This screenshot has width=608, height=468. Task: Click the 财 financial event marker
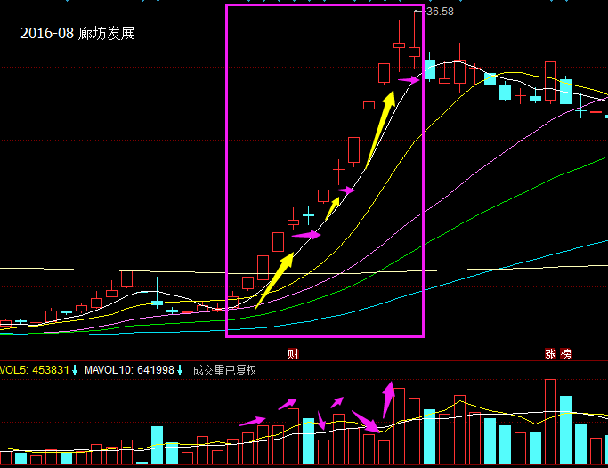[292, 353]
